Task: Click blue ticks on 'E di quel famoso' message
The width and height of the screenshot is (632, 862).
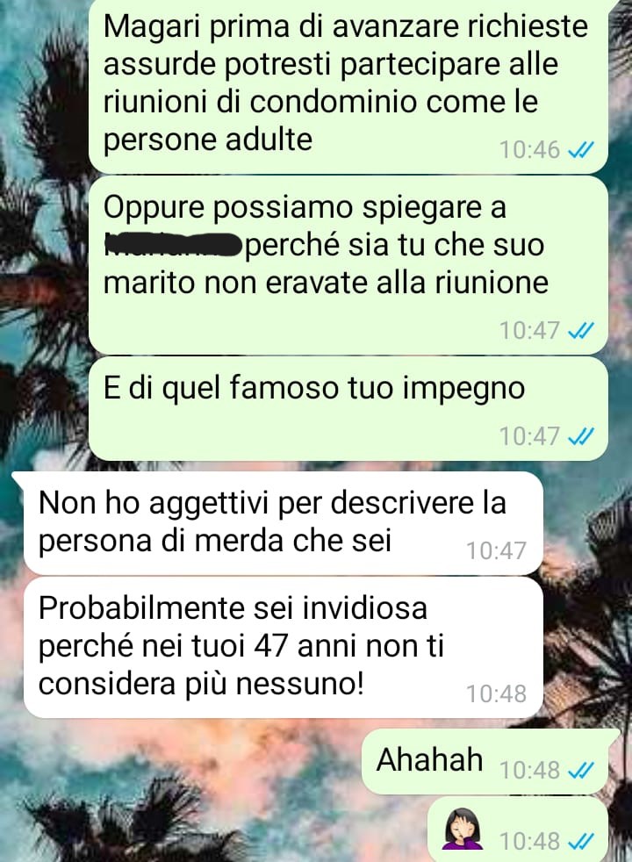Action: coord(580,436)
